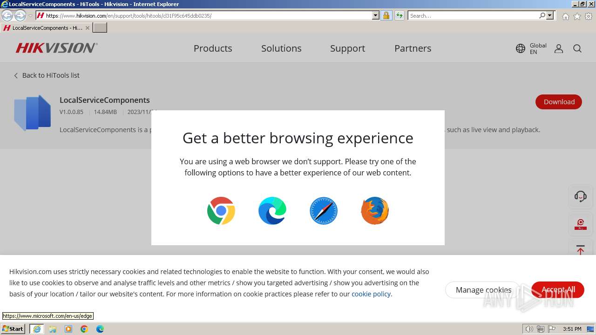
Task: Open the Support menu
Action: [347, 48]
